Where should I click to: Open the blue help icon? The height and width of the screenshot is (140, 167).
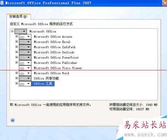tap(12, 120)
